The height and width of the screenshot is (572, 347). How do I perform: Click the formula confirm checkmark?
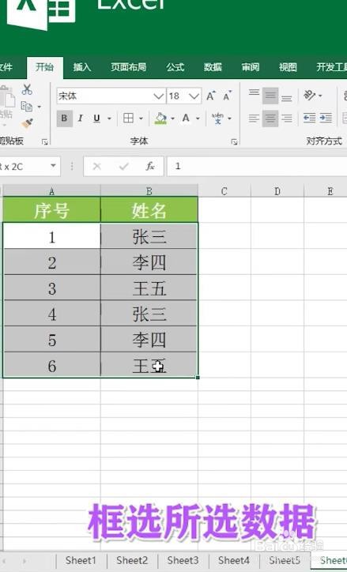click(x=123, y=167)
